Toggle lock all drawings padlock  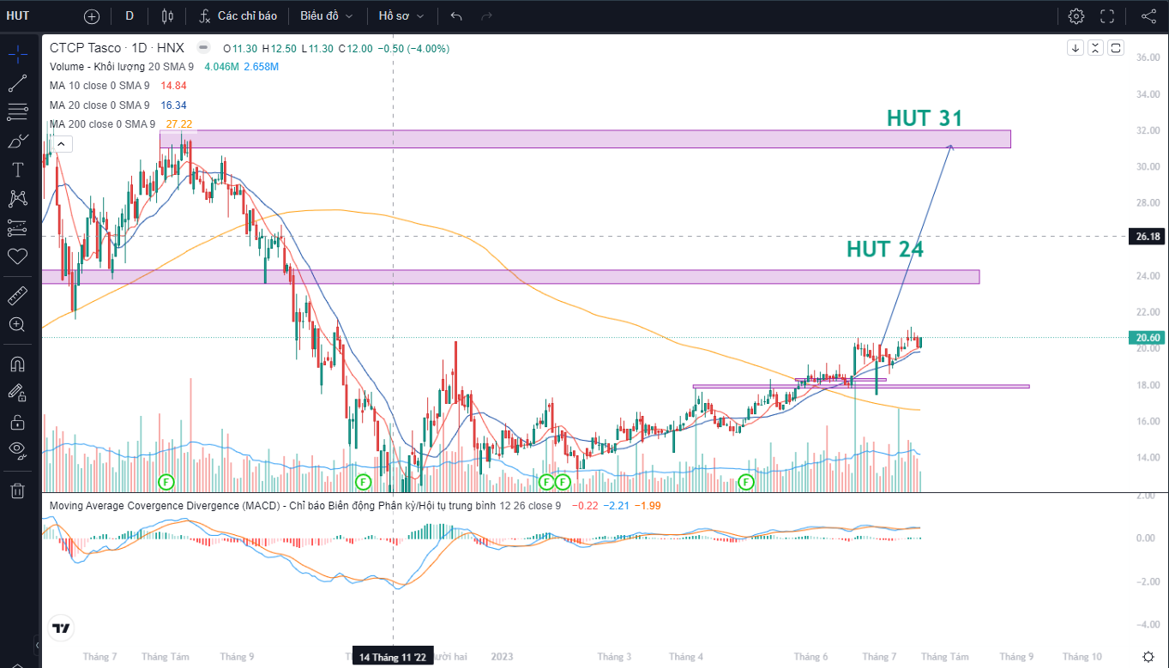coord(17,421)
